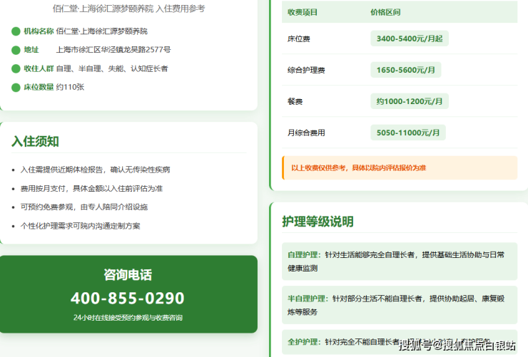Click the 个性化护理需求 list item
Screen dimensions: 528x357
pyautogui.click(x=81, y=226)
